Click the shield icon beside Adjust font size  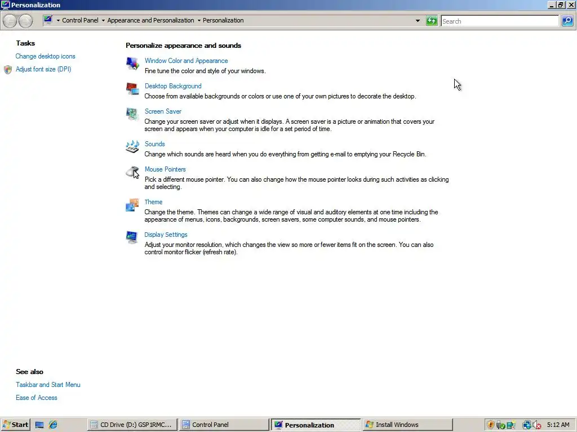[x=8, y=69]
